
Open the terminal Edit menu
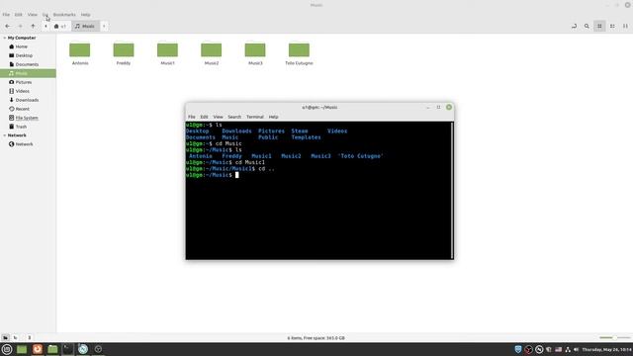tap(205, 117)
